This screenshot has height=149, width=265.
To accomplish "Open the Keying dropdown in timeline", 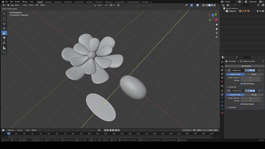I will point(21,130).
